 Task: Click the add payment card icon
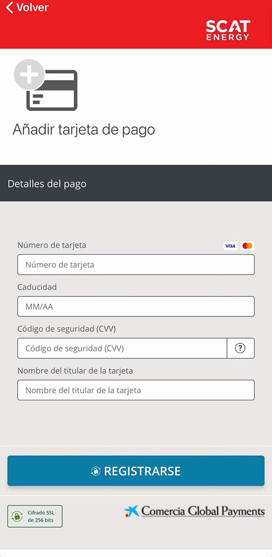pyautogui.click(x=46, y=85)
